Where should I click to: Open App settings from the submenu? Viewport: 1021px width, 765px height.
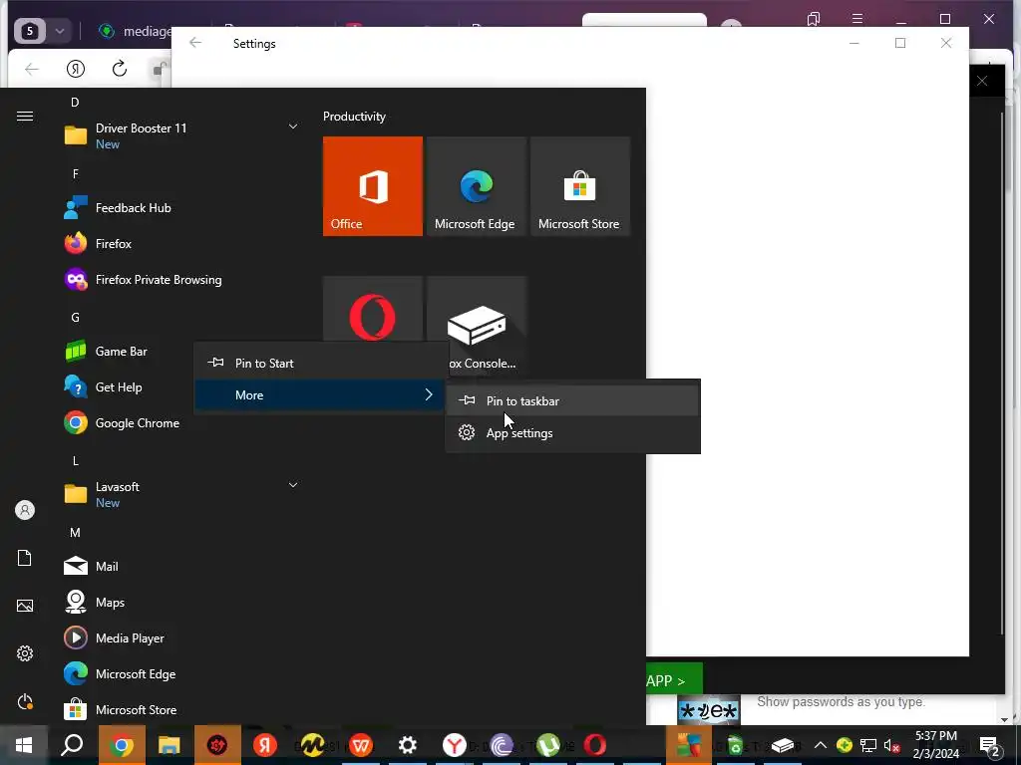click(572, 432)
